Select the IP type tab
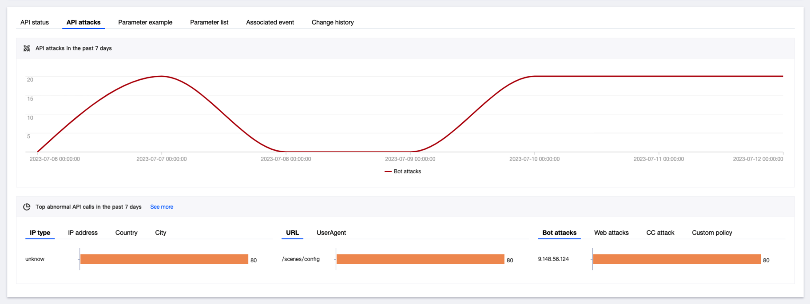The width and height of the screenshot is (810, 304). 40,233
